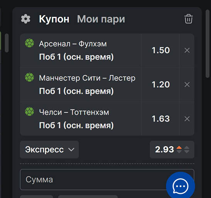The width and height of the screenshot is (211, 198).
Task: Remove Челси – Тоттенхэм bet from coupon
Action: click(x=187, y=119)
